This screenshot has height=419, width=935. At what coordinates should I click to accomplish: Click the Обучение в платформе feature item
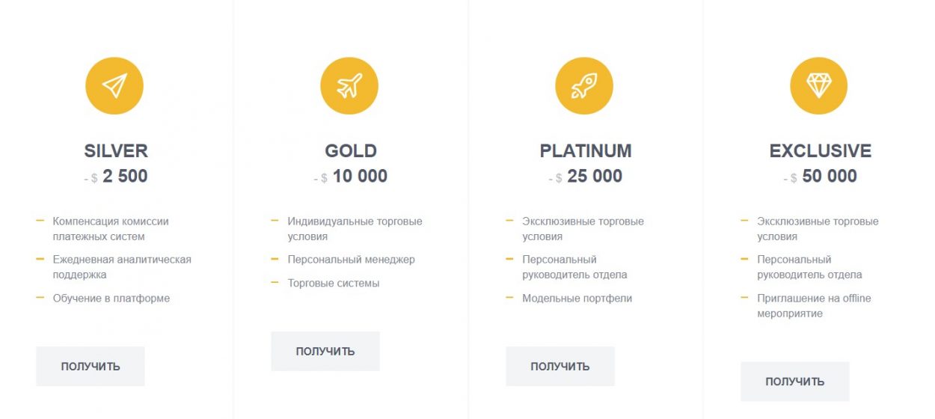111,298
